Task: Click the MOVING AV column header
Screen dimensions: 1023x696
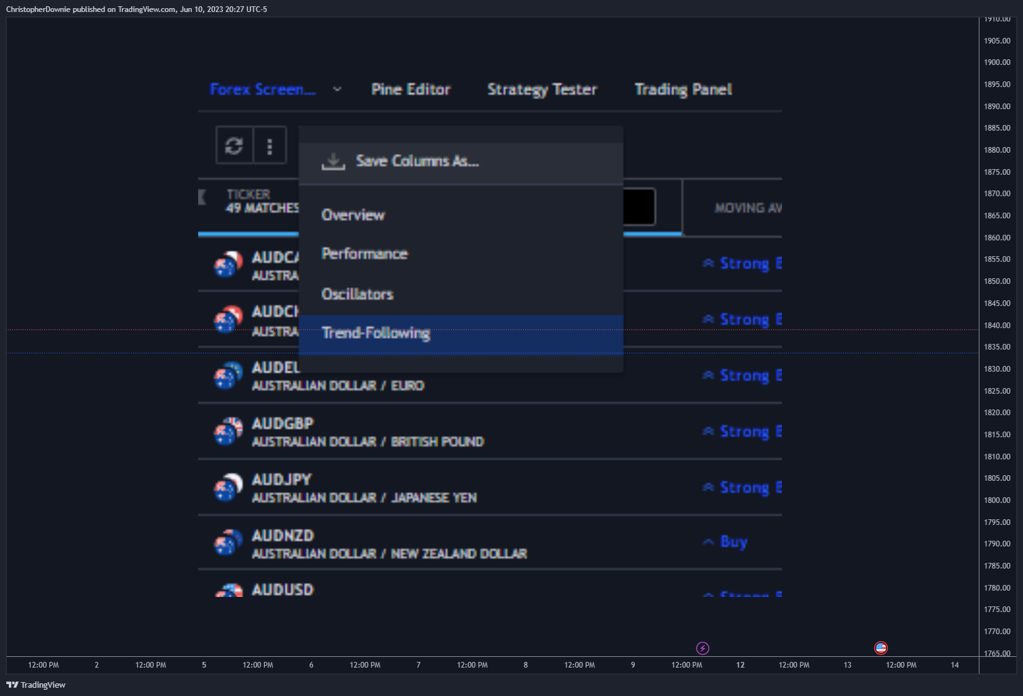Action: [748, 208]
